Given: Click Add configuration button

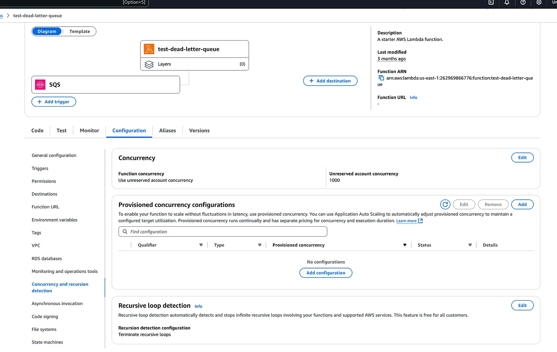Looking at the screenshot, I should [326, 273].
